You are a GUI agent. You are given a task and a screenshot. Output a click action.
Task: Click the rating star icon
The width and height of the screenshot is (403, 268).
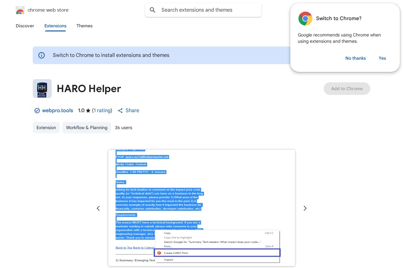[x=88, y=111]
